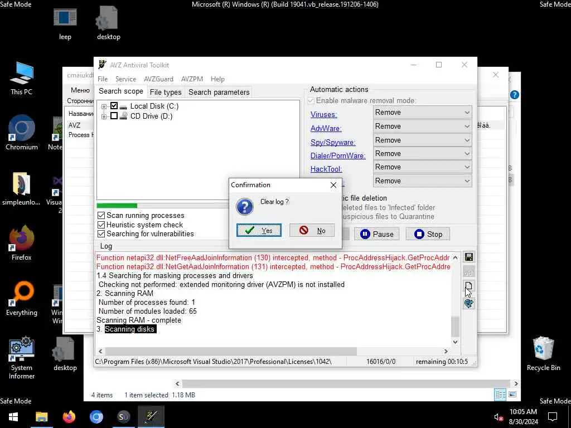Open the Su taskbar application
This screenshot has width=571, height=428.
click(123, 416)
